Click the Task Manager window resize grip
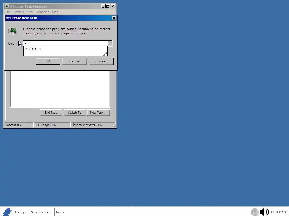This screenshot has width=289, height=216. (114, 125)
